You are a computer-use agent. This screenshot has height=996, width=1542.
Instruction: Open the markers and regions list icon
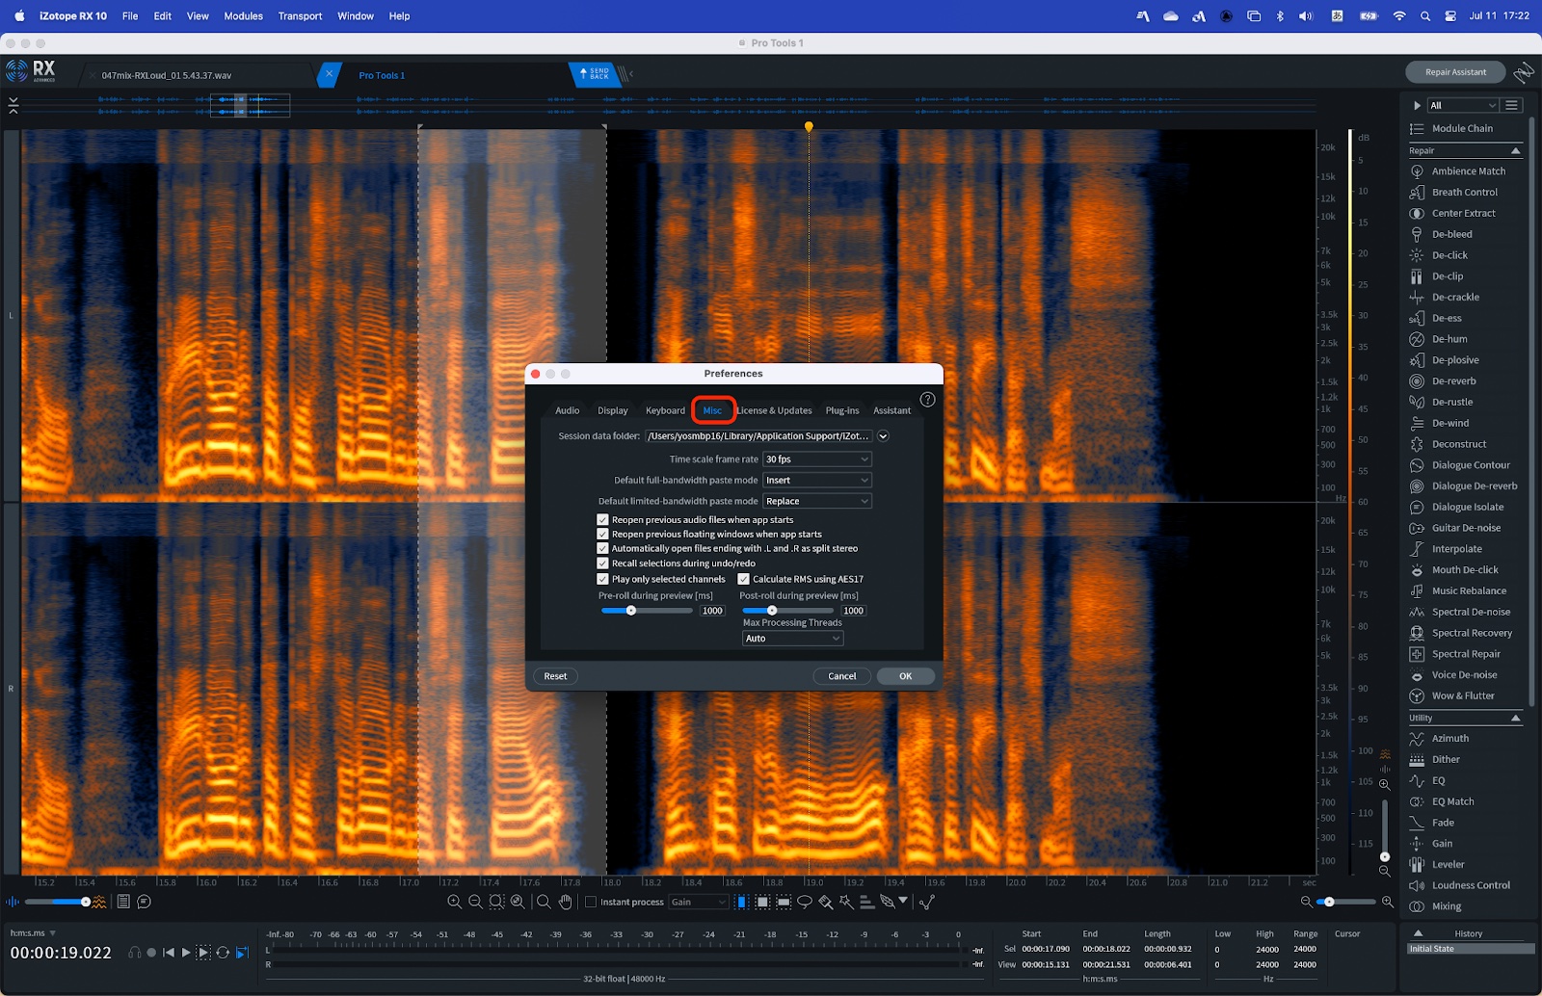[123, 902]
